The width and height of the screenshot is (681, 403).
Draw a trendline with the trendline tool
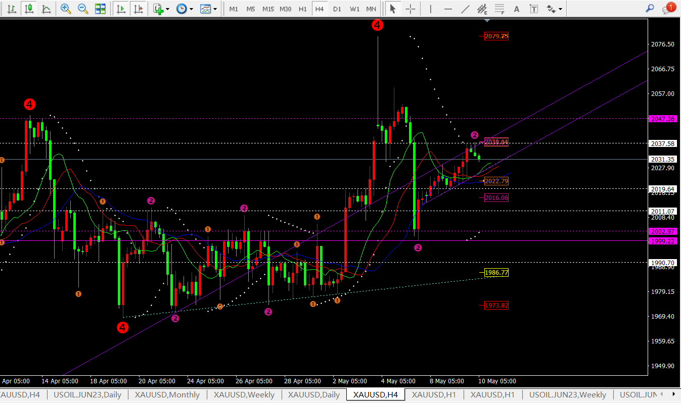click(466, 9)
